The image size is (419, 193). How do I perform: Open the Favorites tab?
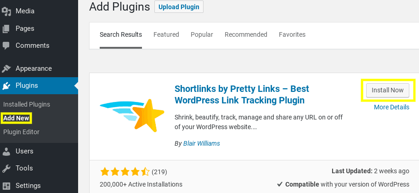[292, 34]
